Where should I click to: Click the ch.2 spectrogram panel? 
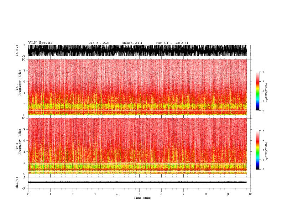point(137,146)
